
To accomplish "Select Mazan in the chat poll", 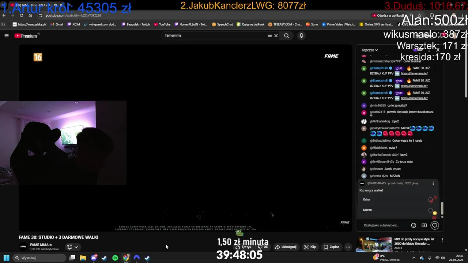I will click(x=398, y=210).
